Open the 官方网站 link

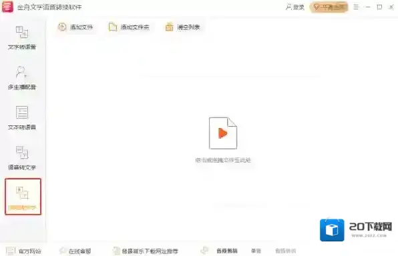click(23, 251)
